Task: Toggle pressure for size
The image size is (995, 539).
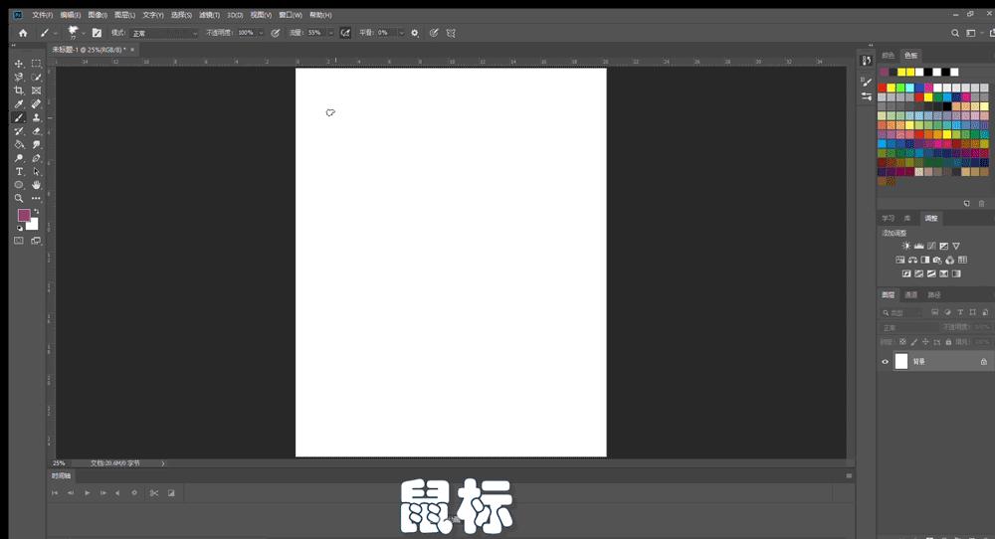Action: 434,33
